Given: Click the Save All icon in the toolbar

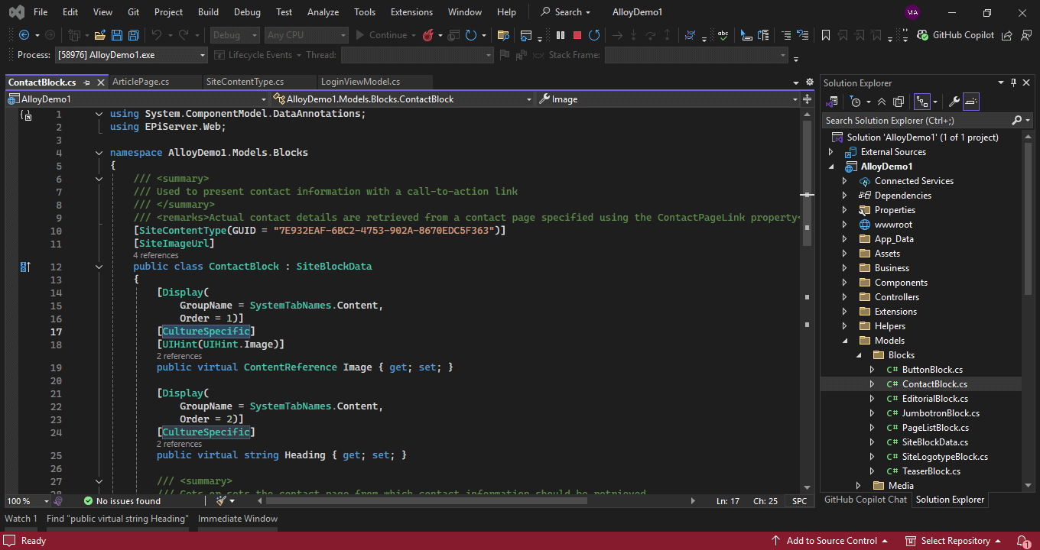Looking at the screenshot, I should (x=132, y=34).
